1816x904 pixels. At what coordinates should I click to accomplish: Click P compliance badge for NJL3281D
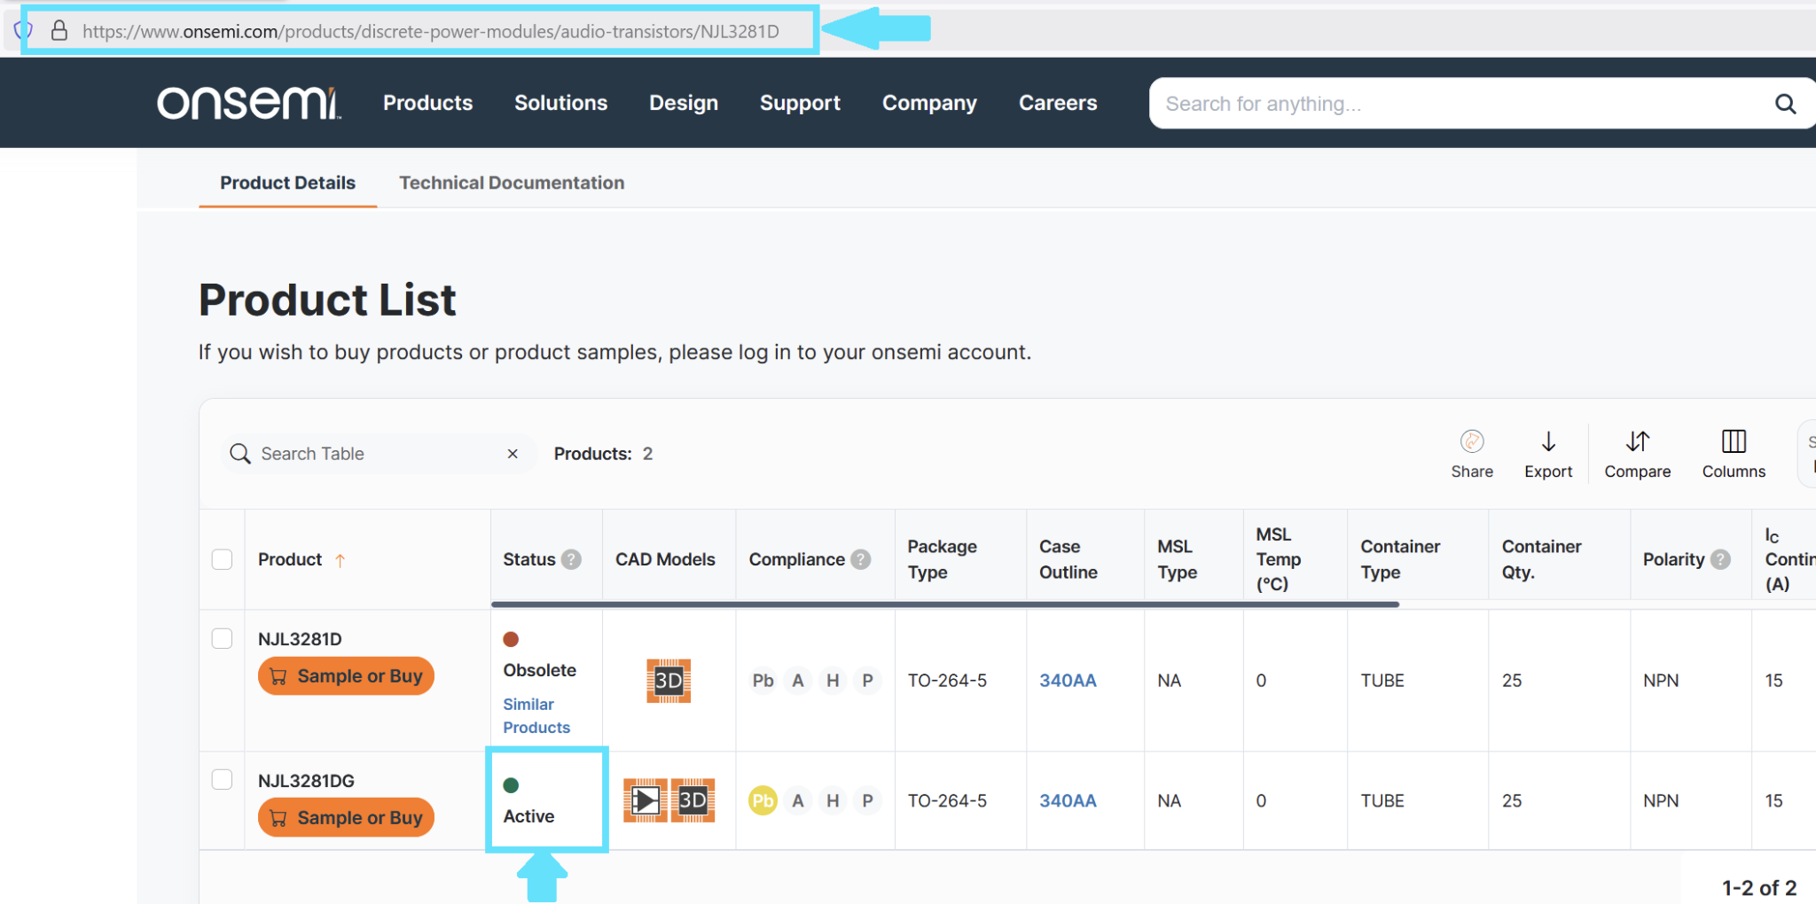coord(867,681)
